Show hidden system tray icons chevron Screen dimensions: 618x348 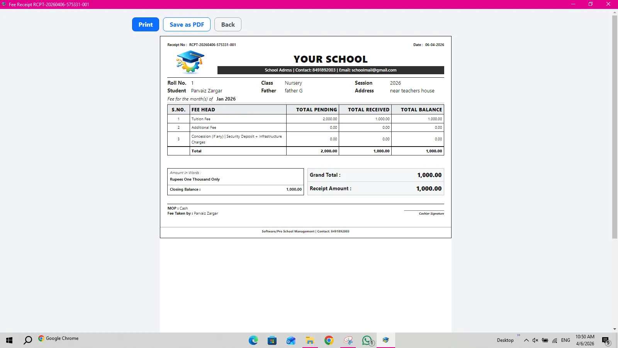coord(526,340)
